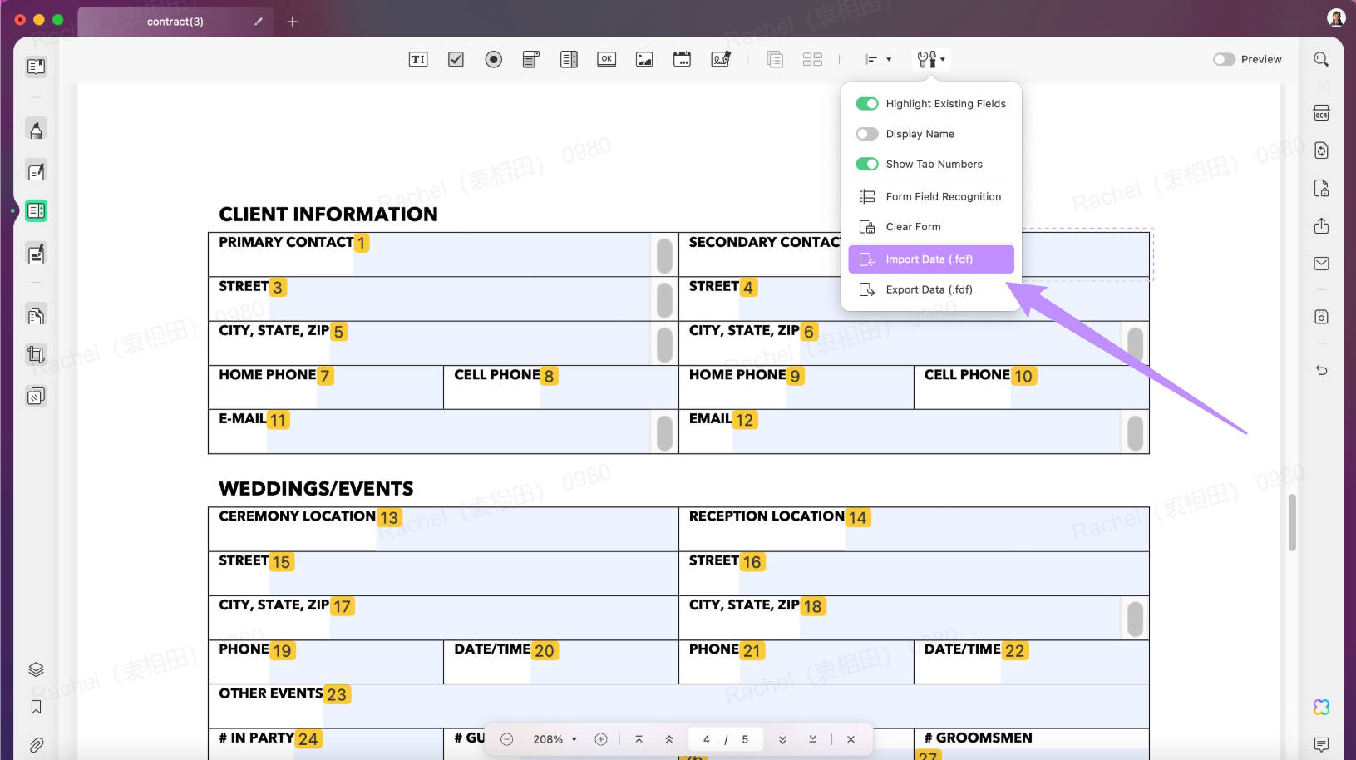
Task: Open the align fields dropdown
Action: [x=878, y=59]
